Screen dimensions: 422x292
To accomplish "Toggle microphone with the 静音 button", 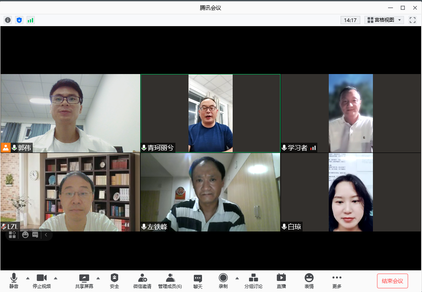I will 14,281.
